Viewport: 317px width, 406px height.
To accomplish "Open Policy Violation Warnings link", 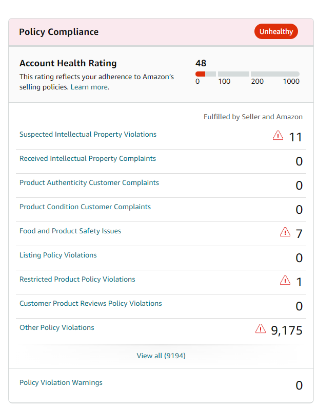I will [x=61, y=383].
